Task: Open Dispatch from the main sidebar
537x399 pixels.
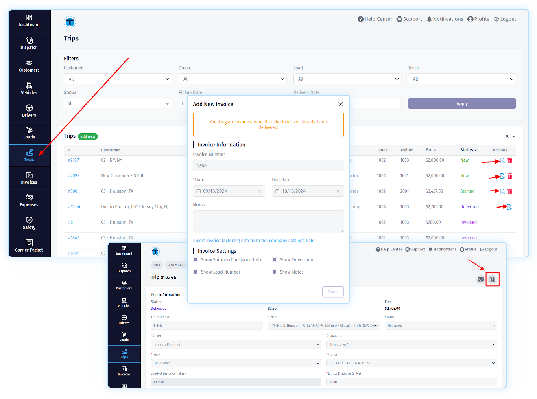Action: point(29,43)
